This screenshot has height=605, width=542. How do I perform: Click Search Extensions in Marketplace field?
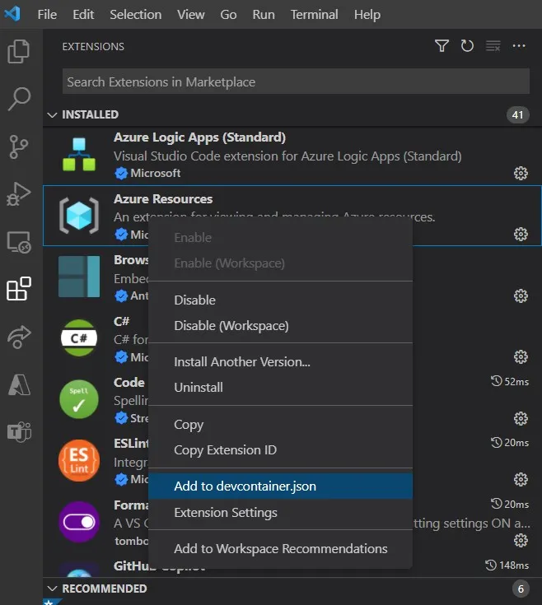(x=296, y=81)
